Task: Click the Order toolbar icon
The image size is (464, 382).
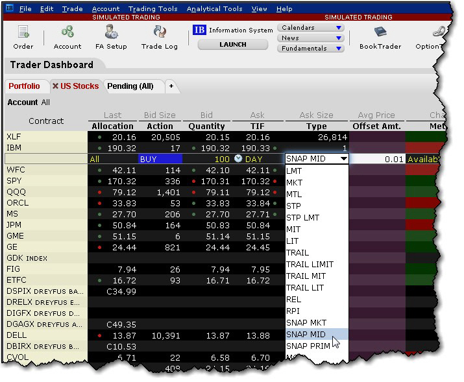Action: tap(23, 37)
